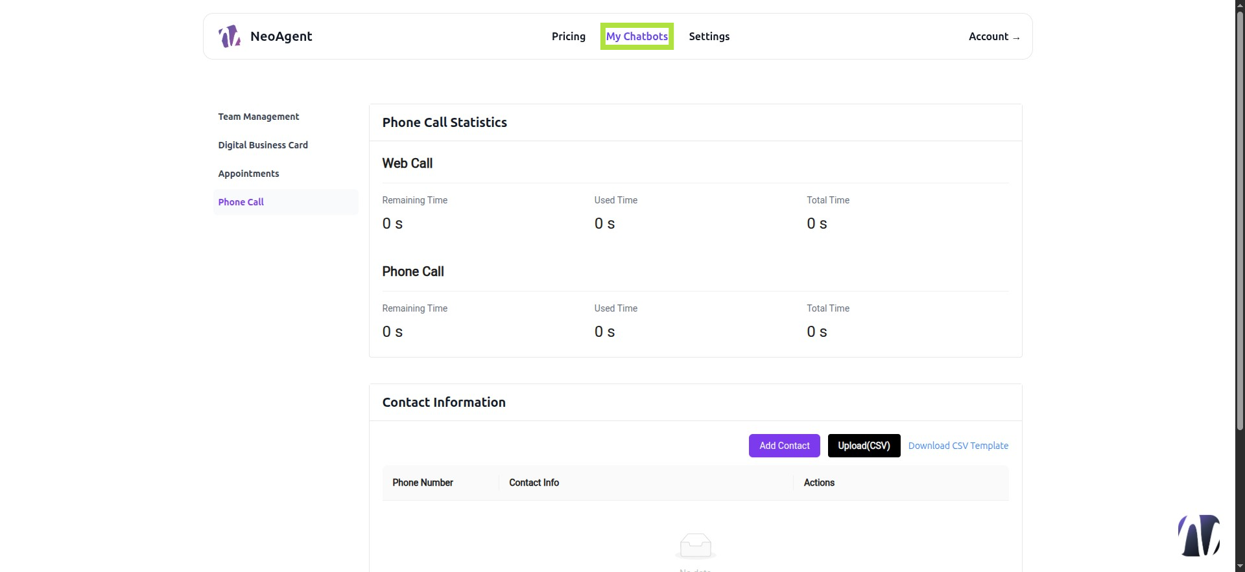The width and height of the screenshot is (1245, 572).
Task: Click the Phone Number column header
Action: pyautogui.click(x=423, y=483)
